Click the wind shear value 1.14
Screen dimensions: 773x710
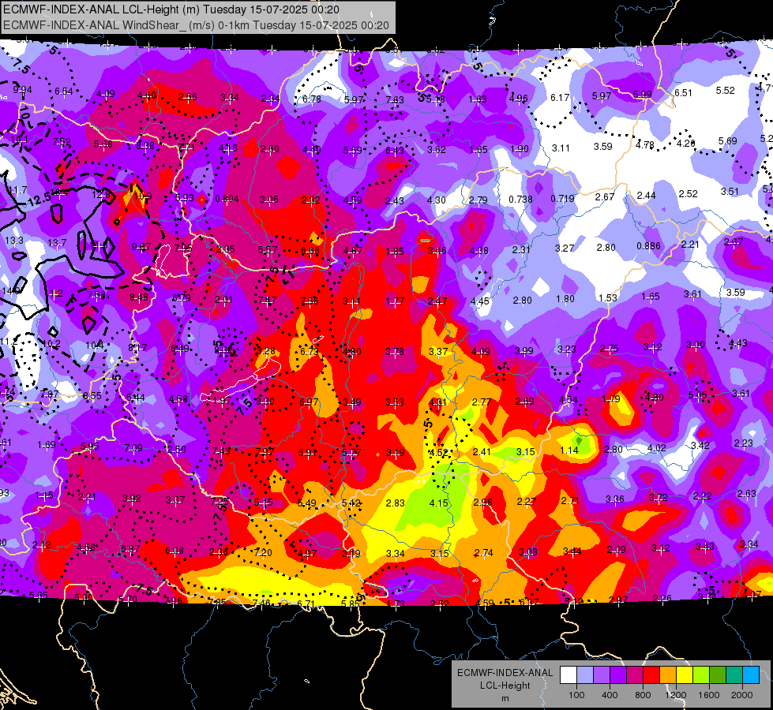coord(569,450)
